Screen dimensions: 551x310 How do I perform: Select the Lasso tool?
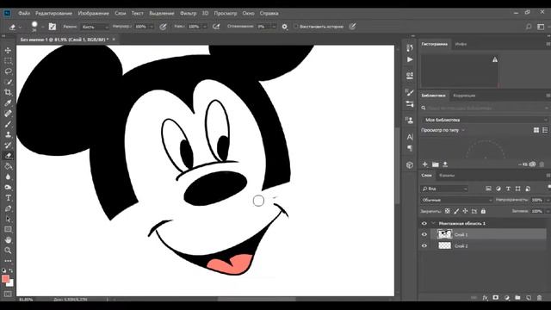pos(8,71)
